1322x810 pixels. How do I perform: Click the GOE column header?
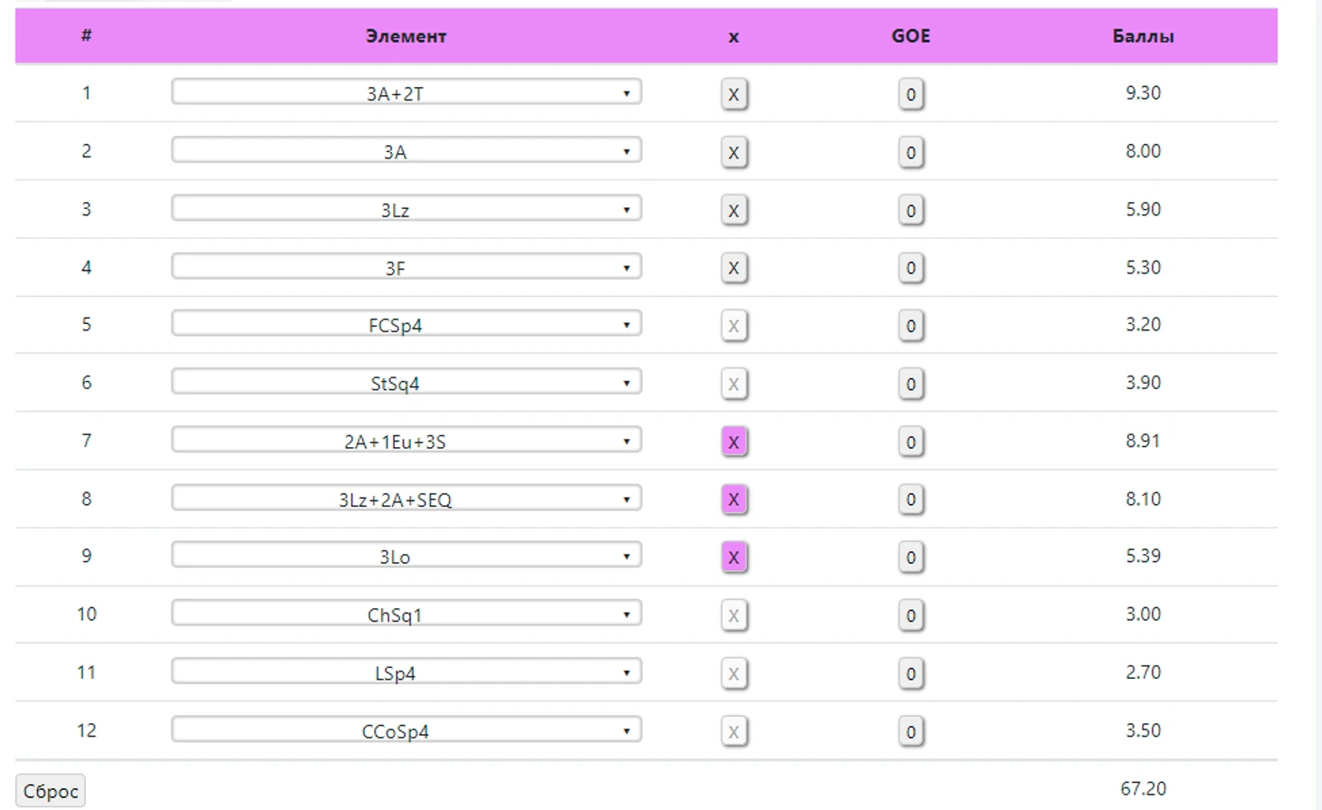click(910, 36)
